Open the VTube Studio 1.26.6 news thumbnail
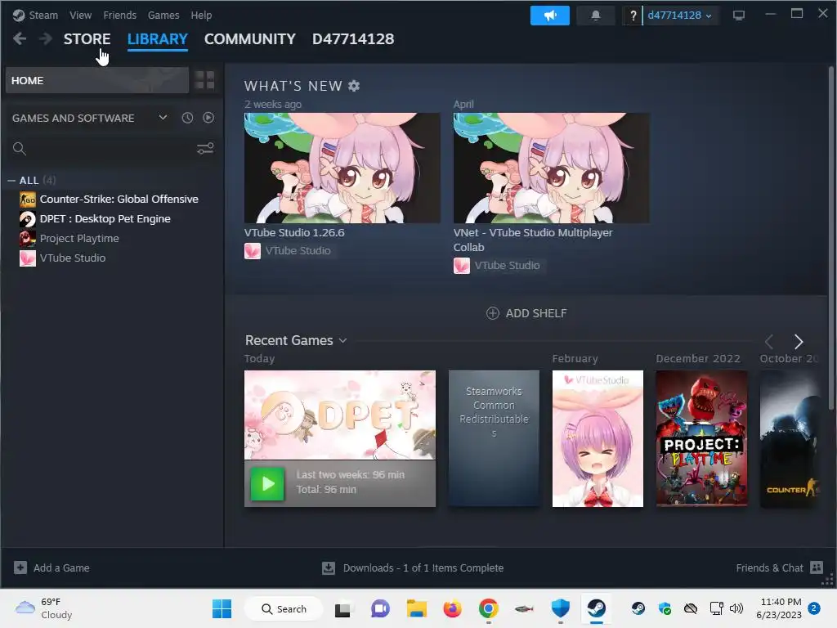The width and height of the screenshot is (837, 628). [x=342, y=168]
